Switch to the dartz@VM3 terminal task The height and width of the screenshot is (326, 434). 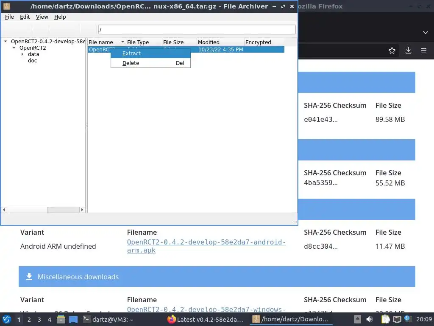coord(108,319)
